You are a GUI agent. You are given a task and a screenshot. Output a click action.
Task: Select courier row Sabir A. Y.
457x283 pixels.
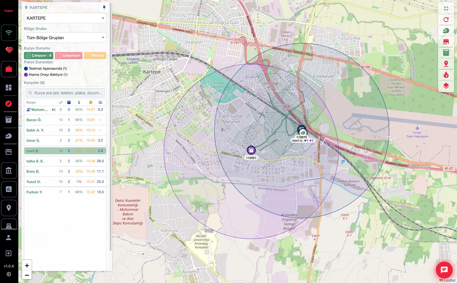point(65,130)
